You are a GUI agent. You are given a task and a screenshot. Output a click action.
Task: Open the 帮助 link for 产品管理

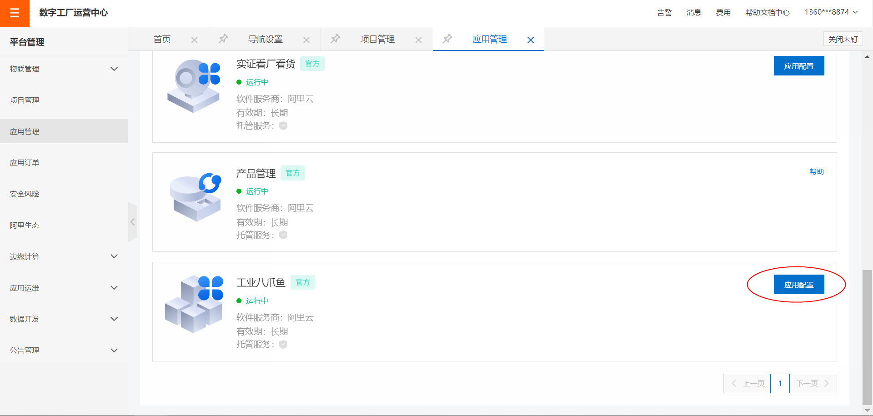817,172
